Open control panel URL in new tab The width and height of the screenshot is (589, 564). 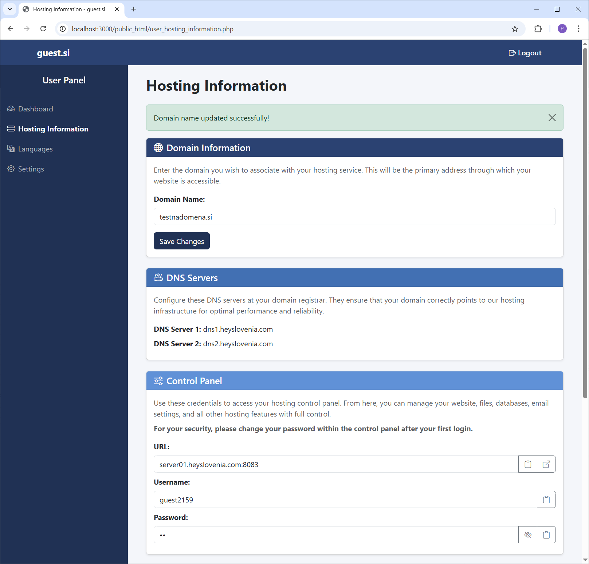546,464
